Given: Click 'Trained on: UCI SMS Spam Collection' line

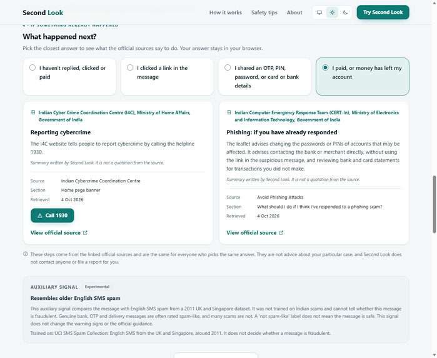Looking at the screenshot, I should [x=181, y=333].
